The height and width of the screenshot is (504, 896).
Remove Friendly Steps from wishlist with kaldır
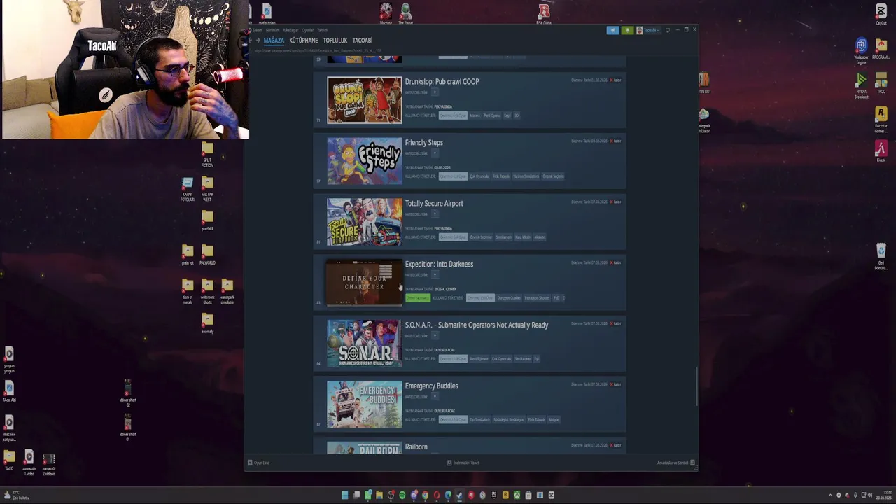tap(616, 141)
